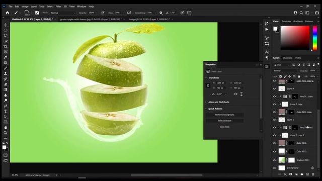The height and width of the screenshot is (181, 322).
Task: Open the Filter menu
Action: pyautogui.click(x=58, y=7)
